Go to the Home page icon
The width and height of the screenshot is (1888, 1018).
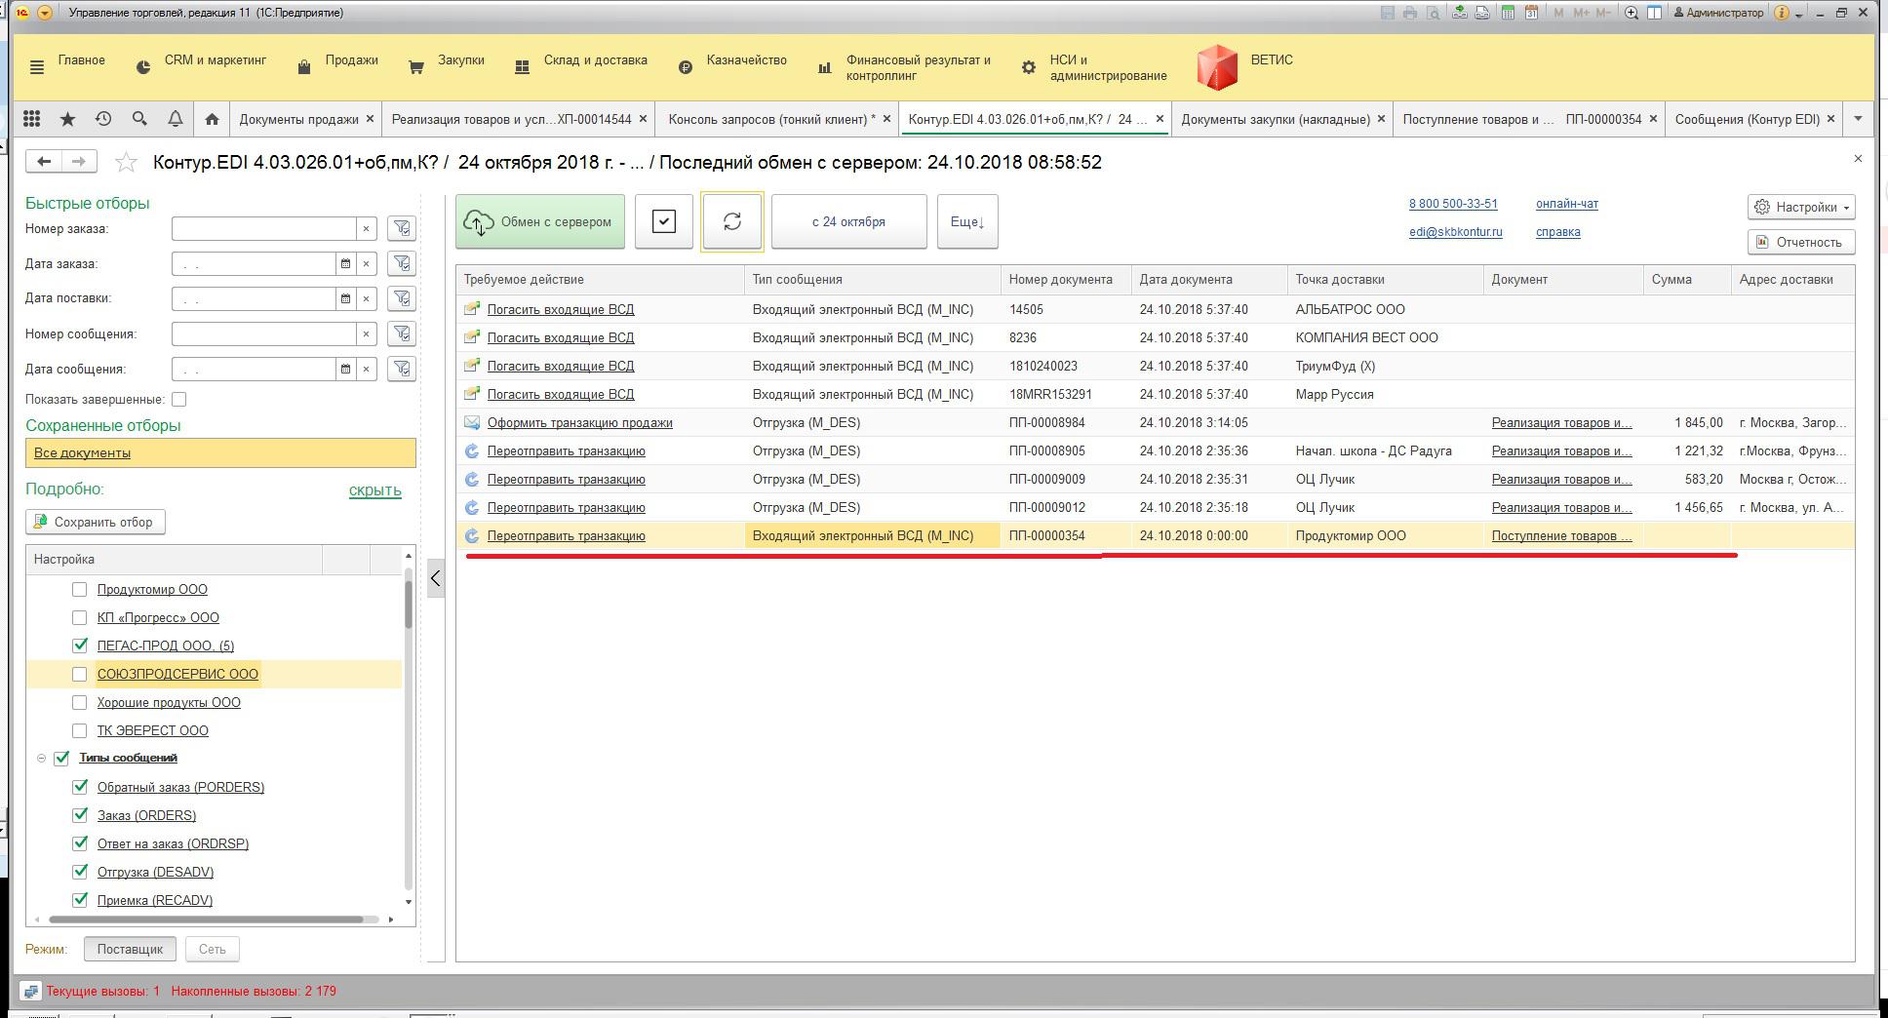[212, 119]
